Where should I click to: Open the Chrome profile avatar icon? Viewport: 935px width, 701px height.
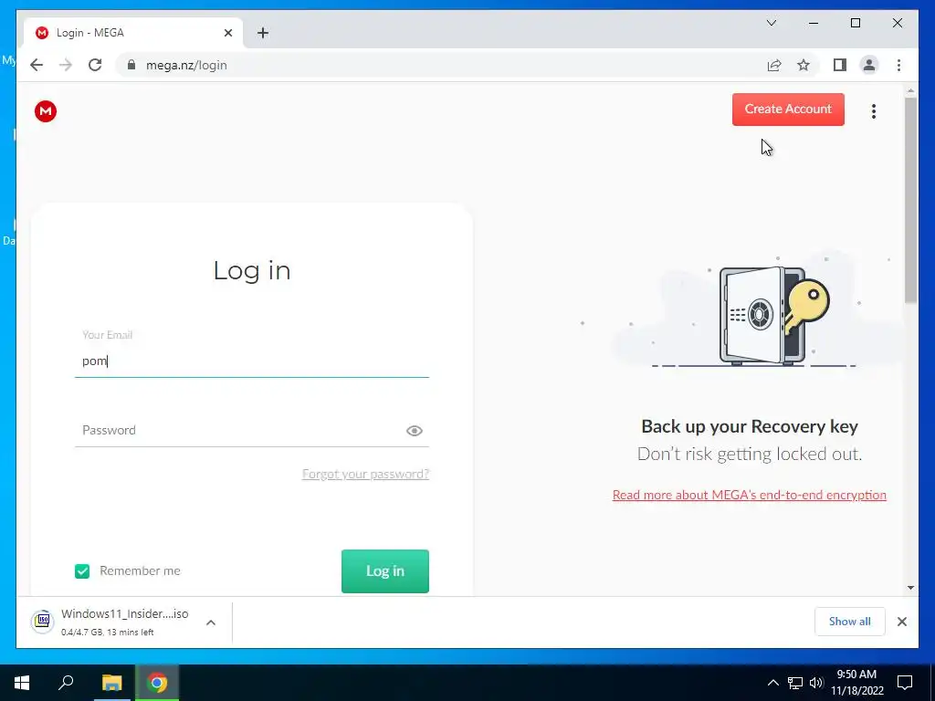pos(869,65)
